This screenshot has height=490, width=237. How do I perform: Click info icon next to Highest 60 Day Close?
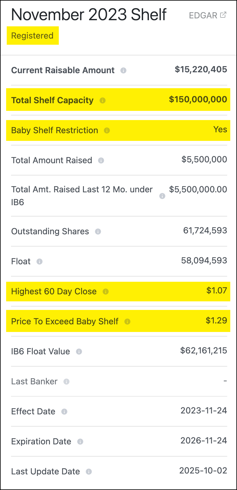pos(106,292)
